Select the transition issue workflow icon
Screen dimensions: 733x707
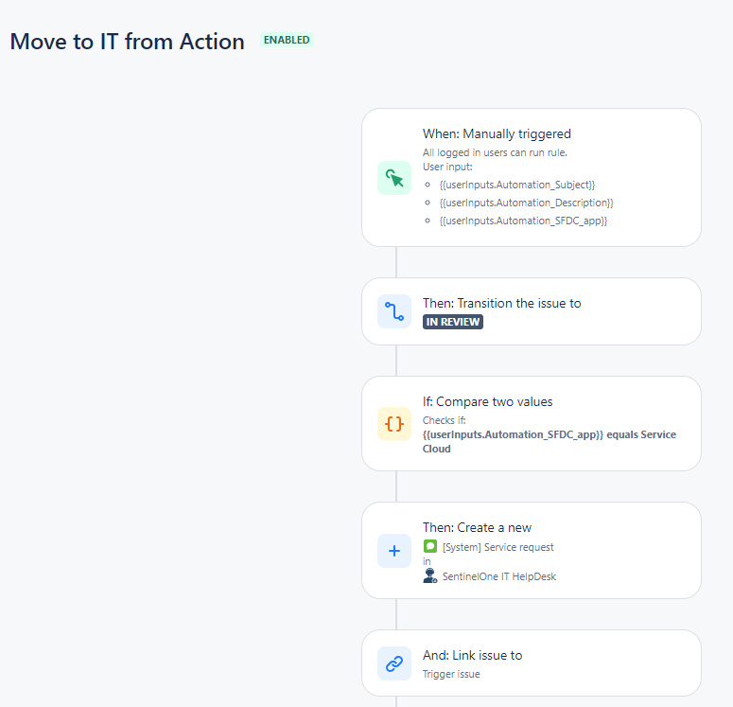[394, 311]
